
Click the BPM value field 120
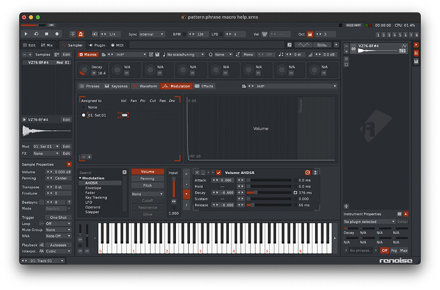coord(200,34)
